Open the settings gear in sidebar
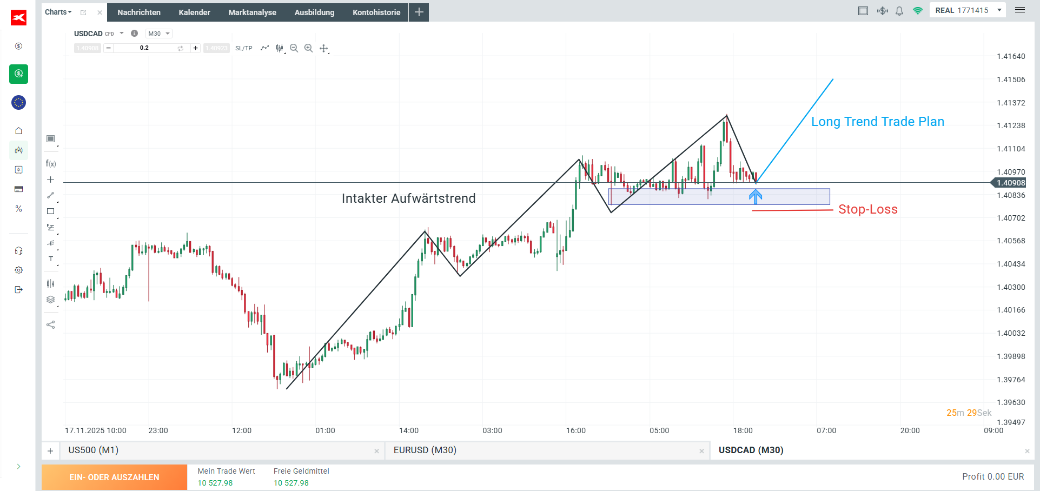This screenshot has height=491, width=1040. pyautogui.click(x=19, y=270)
